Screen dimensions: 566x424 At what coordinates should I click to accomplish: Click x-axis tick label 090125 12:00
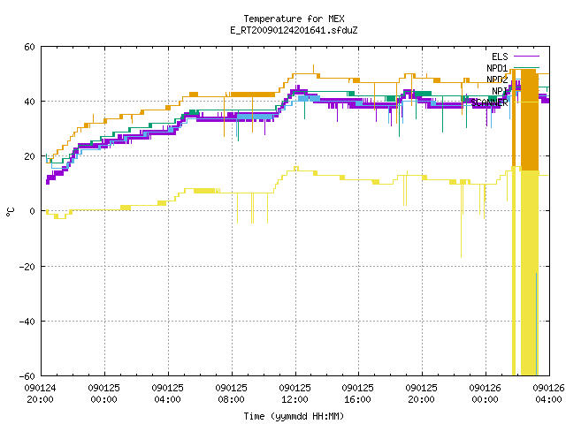pos(294,394)
